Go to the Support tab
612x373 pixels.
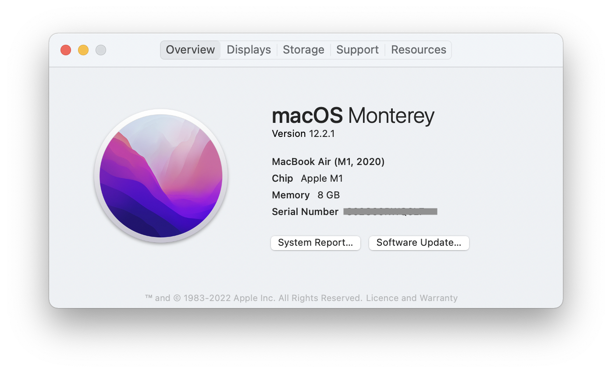(x=357, y=50)
